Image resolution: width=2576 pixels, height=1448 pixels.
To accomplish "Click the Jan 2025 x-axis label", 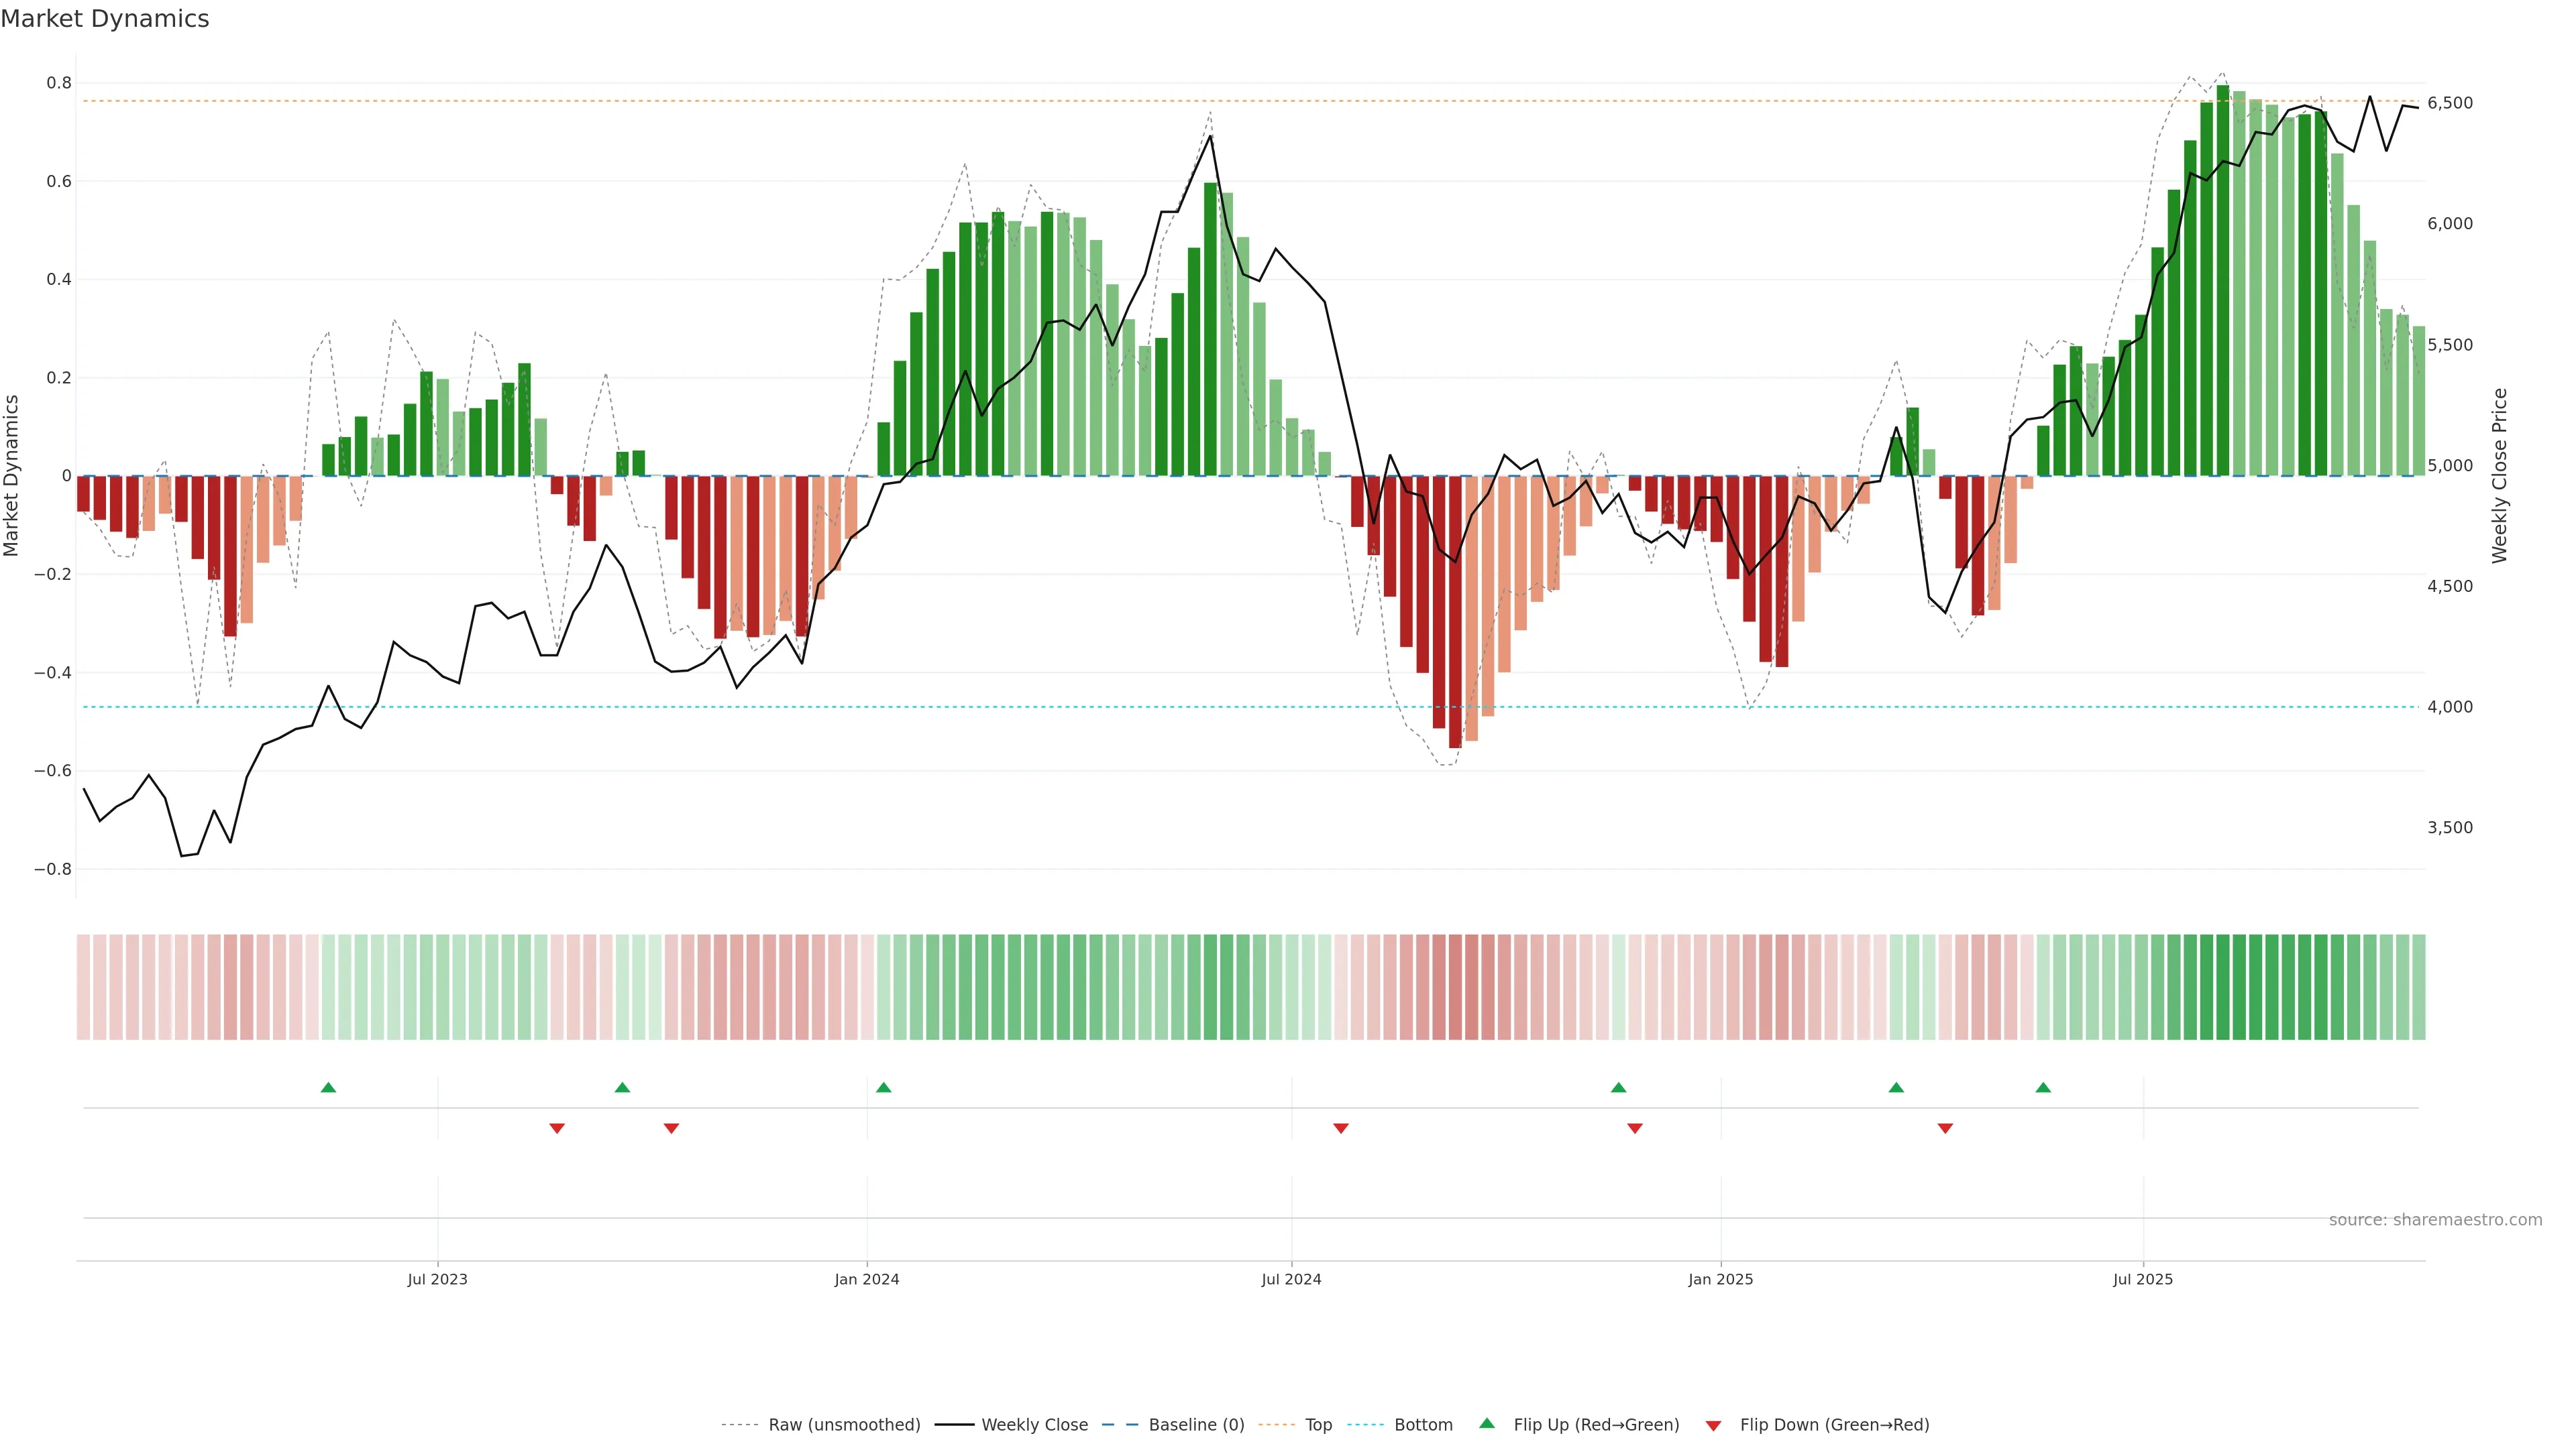I will (x=1720, y=1279).
